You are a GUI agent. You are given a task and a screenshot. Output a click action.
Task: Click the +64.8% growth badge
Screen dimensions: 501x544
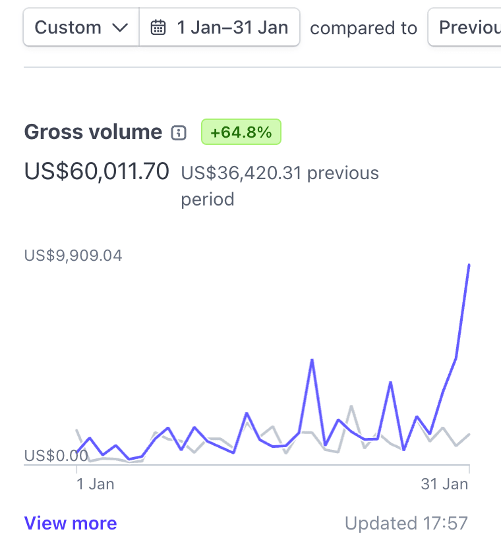(241, 132)
